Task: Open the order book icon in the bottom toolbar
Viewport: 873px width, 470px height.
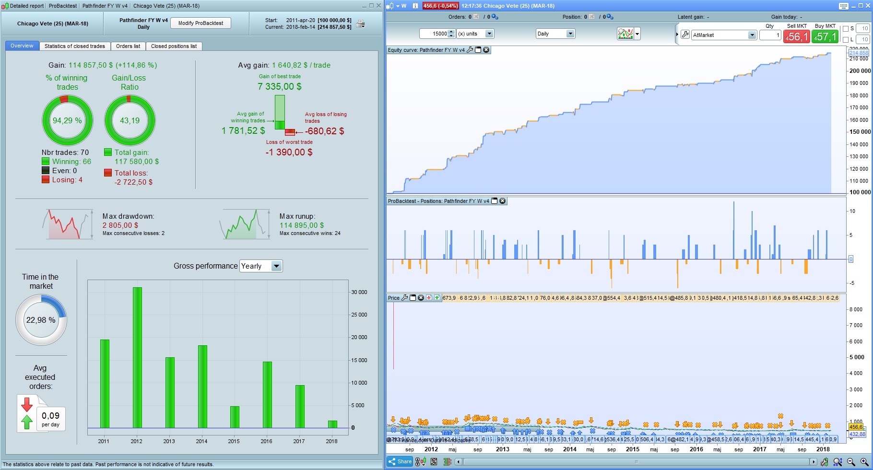Action: (448, 462)
